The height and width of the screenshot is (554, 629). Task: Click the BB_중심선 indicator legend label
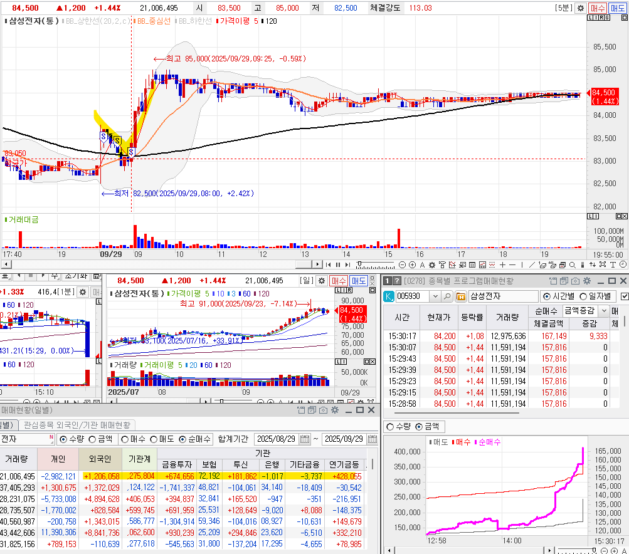pyautogui.click(x=154, y=21)
